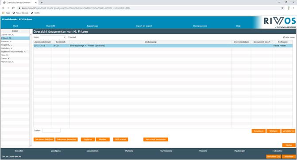Bookmark this page with the star icon

click(282, 8)
